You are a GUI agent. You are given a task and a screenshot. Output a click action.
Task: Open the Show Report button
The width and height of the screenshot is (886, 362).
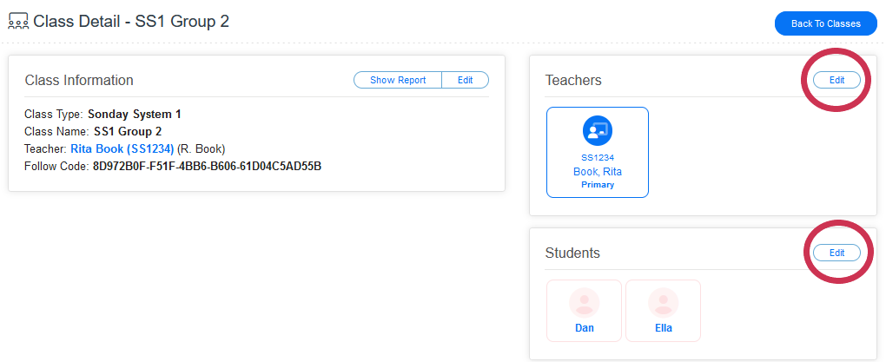coord(398,80)
